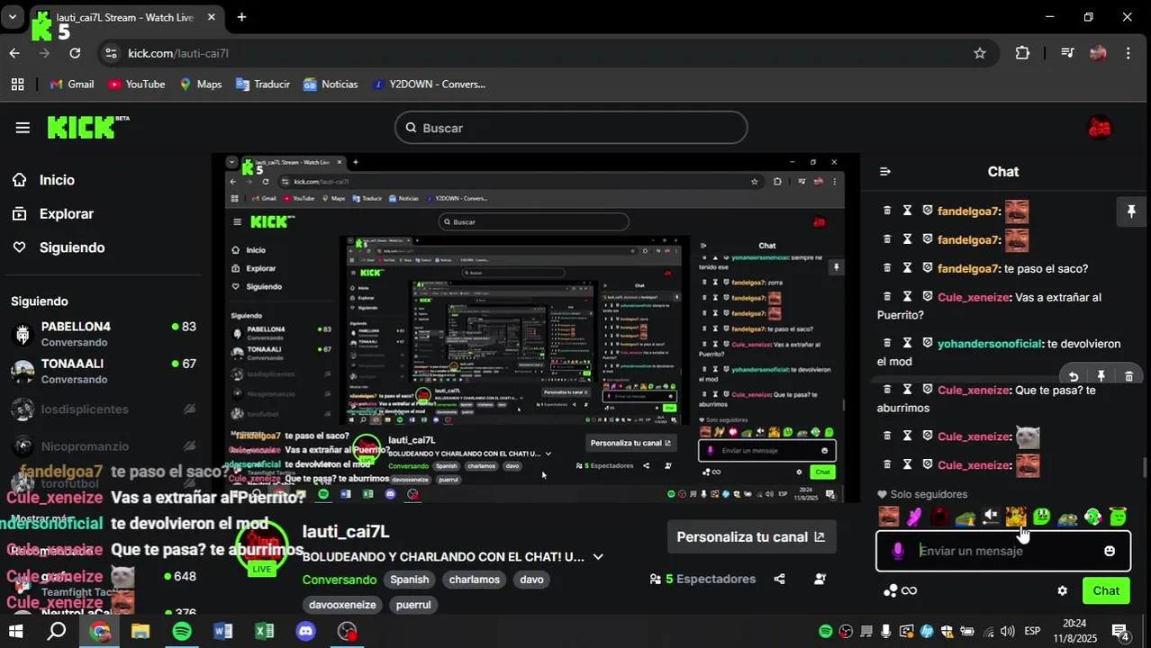This screenshot has width=1151, height=648.
Task: Open the Maps bookmark
Action: point(200,84)
